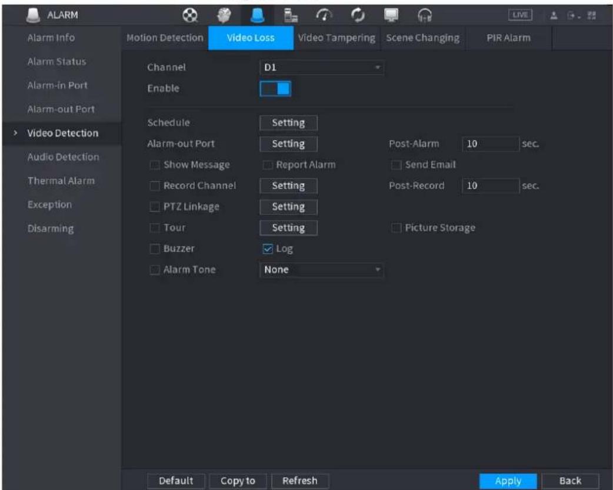Open Alarm-in Port in sidebar
Image resolution: width=613 pixels, height=490 pixels.
pyautogui.click(x=58, y=86)
